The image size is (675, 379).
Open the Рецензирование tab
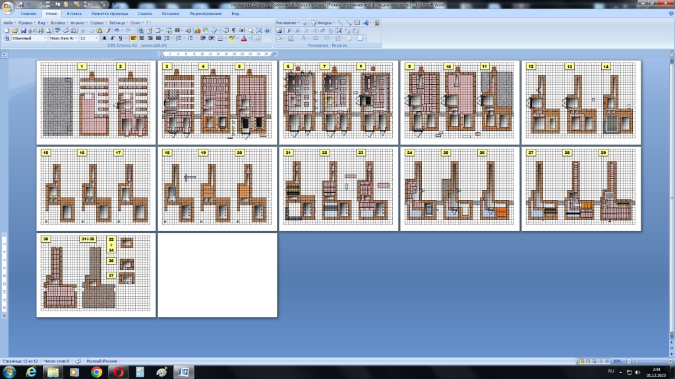pos(205,13)
